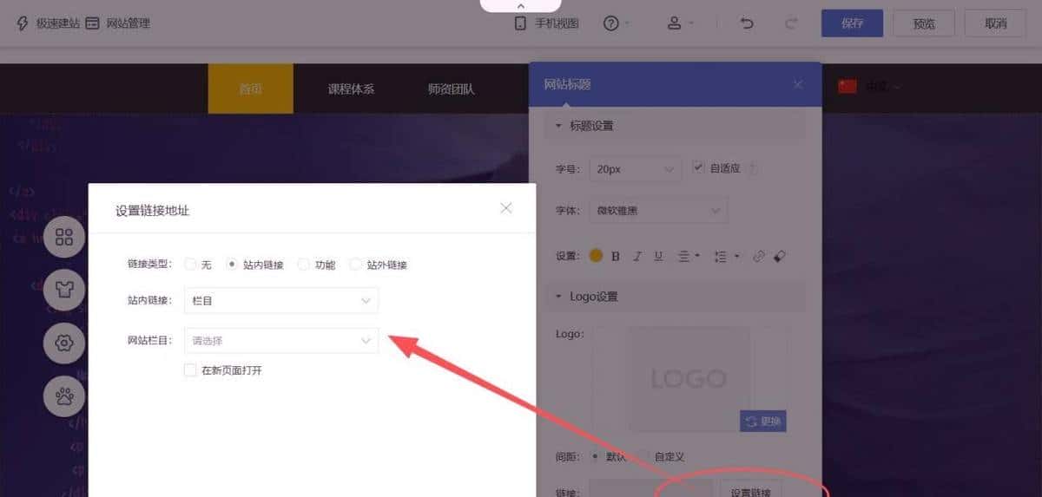Image resolution: width=1042 pixels, height=497 pixels.
Task: Click the link chain icon
Action: click(x=759, y=256)
